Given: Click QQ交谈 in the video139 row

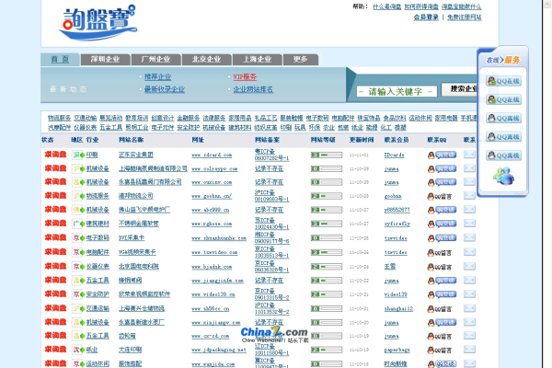Looking at the screenshot, I should coord(443,294).
